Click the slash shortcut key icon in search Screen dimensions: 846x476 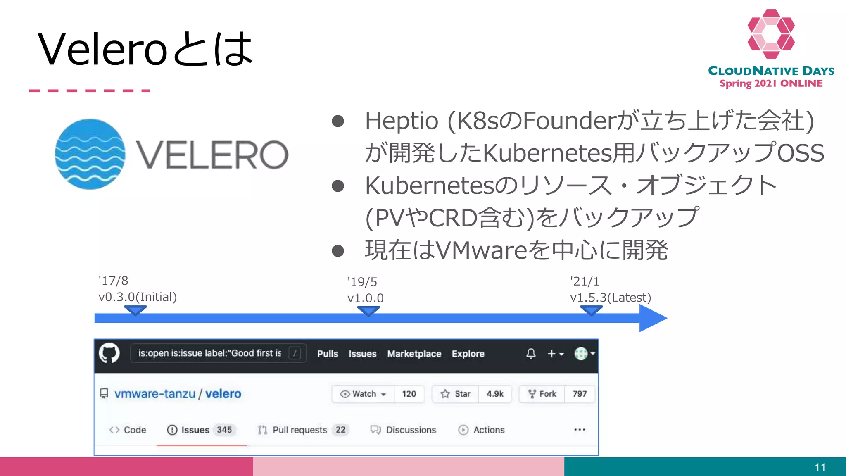(295, 353)
